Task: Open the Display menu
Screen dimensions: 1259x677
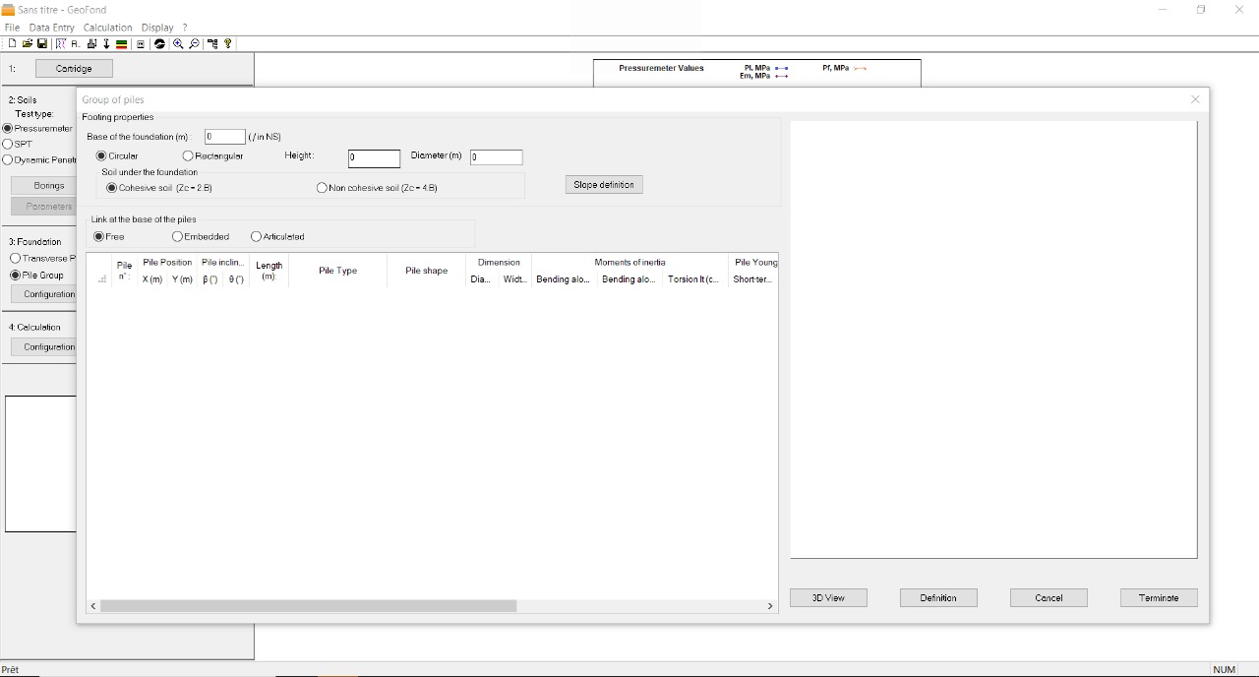Action: click(157, 28)
